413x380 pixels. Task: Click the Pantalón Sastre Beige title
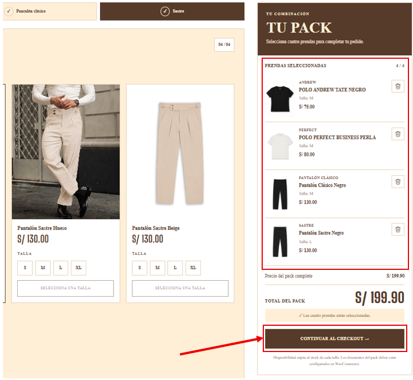point(156,228)
